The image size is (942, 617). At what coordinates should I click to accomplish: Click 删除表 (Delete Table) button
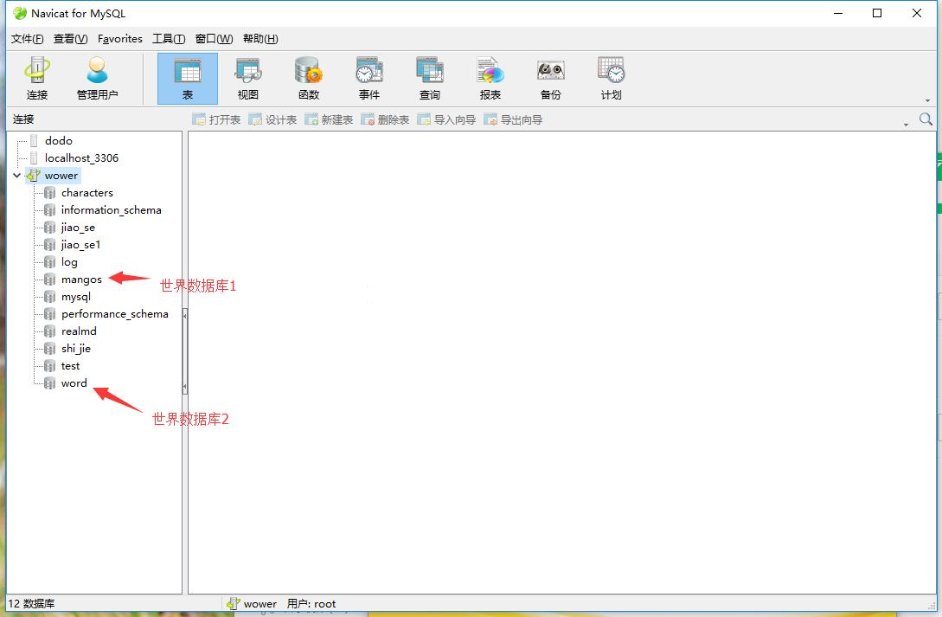tap(385, 119)
